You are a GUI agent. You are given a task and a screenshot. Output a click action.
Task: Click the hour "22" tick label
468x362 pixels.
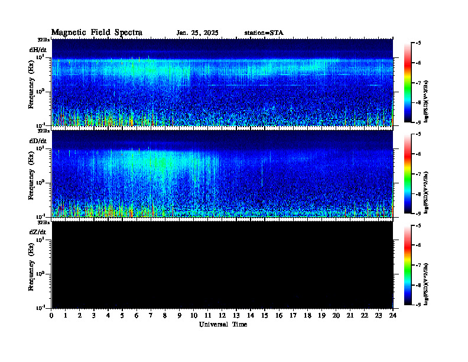click(365, 316)
